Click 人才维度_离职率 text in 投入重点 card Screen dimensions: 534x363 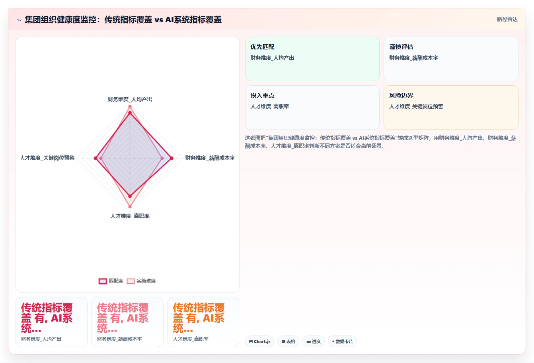point(269,106)
